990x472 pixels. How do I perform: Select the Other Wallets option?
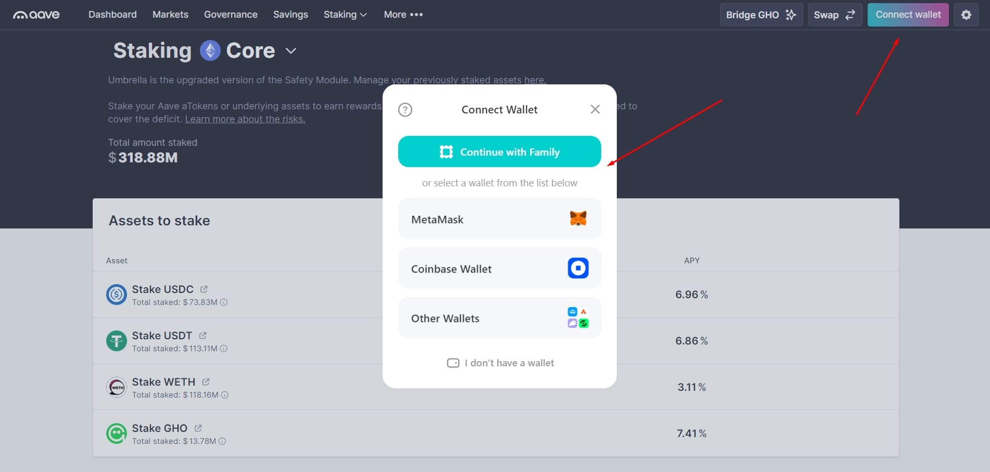(x=500, y=317)
